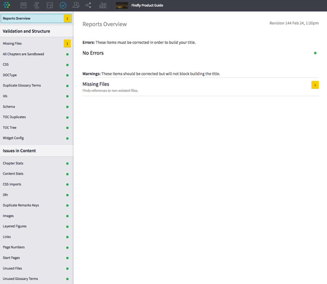The height and width of the screenshot is (284, 327).
Task: Toggle the Schema status indicator
Action: point(67,107)
